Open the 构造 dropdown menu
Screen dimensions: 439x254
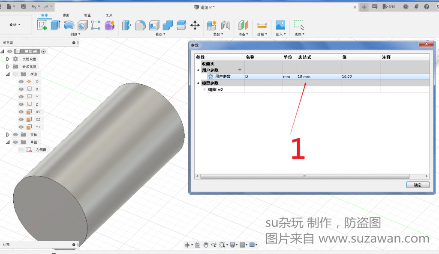tap(244, 34)
